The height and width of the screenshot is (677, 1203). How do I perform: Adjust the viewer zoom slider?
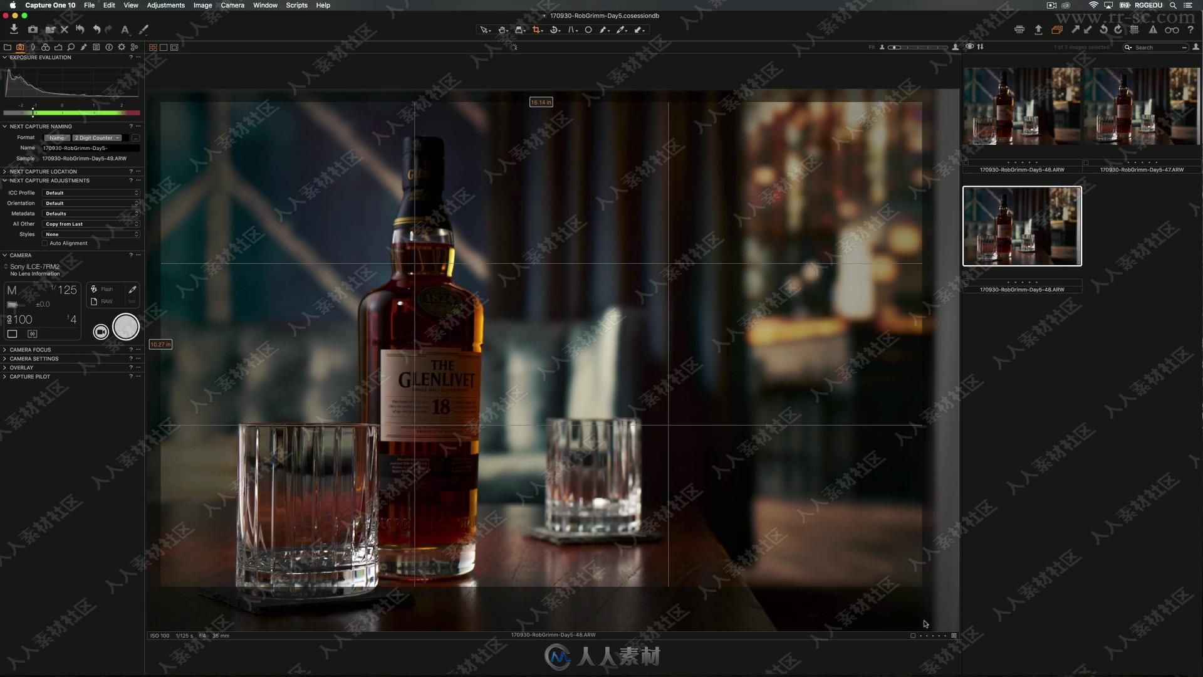click(x=919, y=48)
